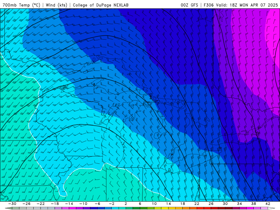The width and height of the screenshot is (280, 210).
Task: Click the 42 value on the temperature scale
Action: 268,204
